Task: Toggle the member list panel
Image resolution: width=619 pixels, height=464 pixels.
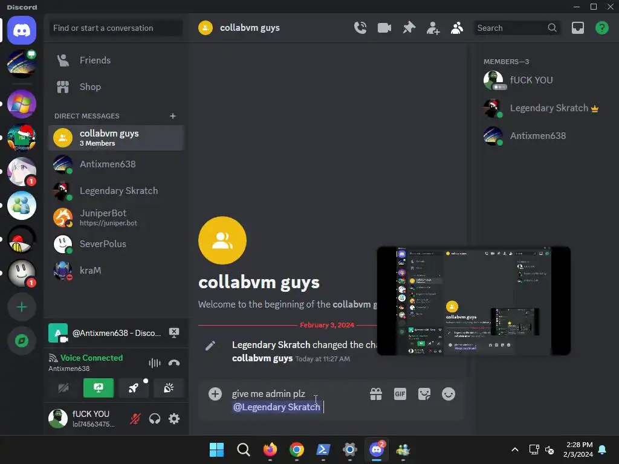Action: point(457,28)
